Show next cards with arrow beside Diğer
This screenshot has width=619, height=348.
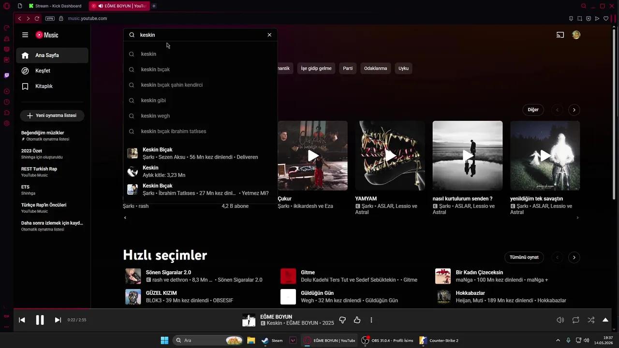574,110
